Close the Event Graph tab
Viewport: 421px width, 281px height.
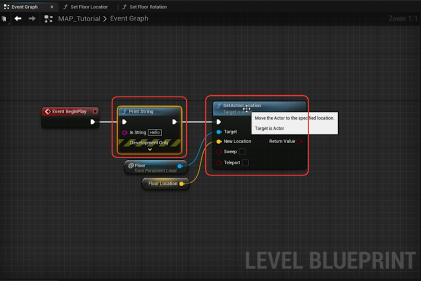point(52,7)
